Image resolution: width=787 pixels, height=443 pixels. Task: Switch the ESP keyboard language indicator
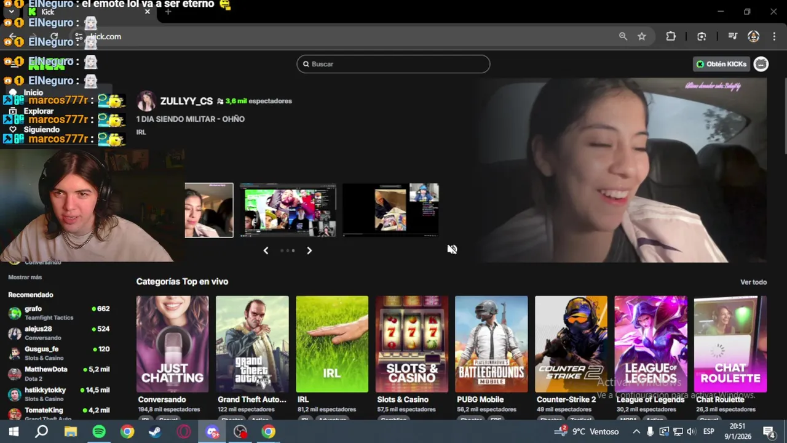(x=709, y=432)
